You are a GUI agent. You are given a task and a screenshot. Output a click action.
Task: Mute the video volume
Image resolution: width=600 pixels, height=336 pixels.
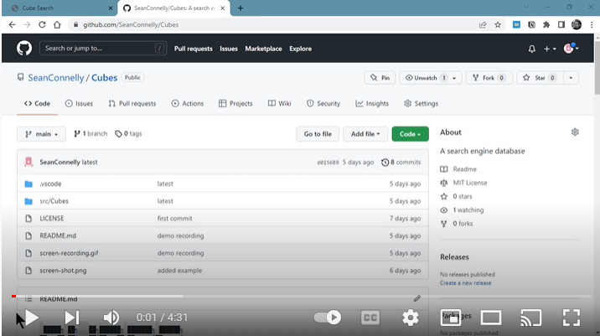(111, 318)
